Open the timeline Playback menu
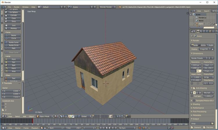 35,128
